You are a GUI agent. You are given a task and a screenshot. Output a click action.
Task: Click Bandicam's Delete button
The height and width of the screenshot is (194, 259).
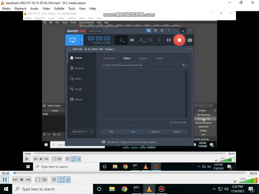[x=177, y=132]
